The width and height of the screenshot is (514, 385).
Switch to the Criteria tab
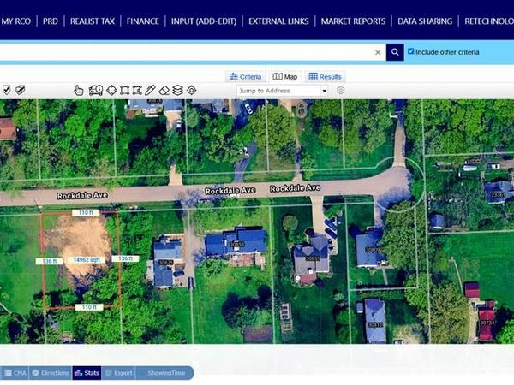246,77
